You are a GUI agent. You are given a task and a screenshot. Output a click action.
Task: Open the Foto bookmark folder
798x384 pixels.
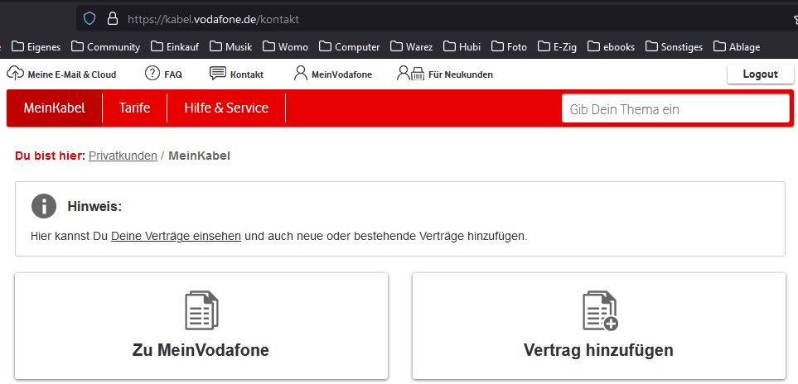tap(509, 46)
